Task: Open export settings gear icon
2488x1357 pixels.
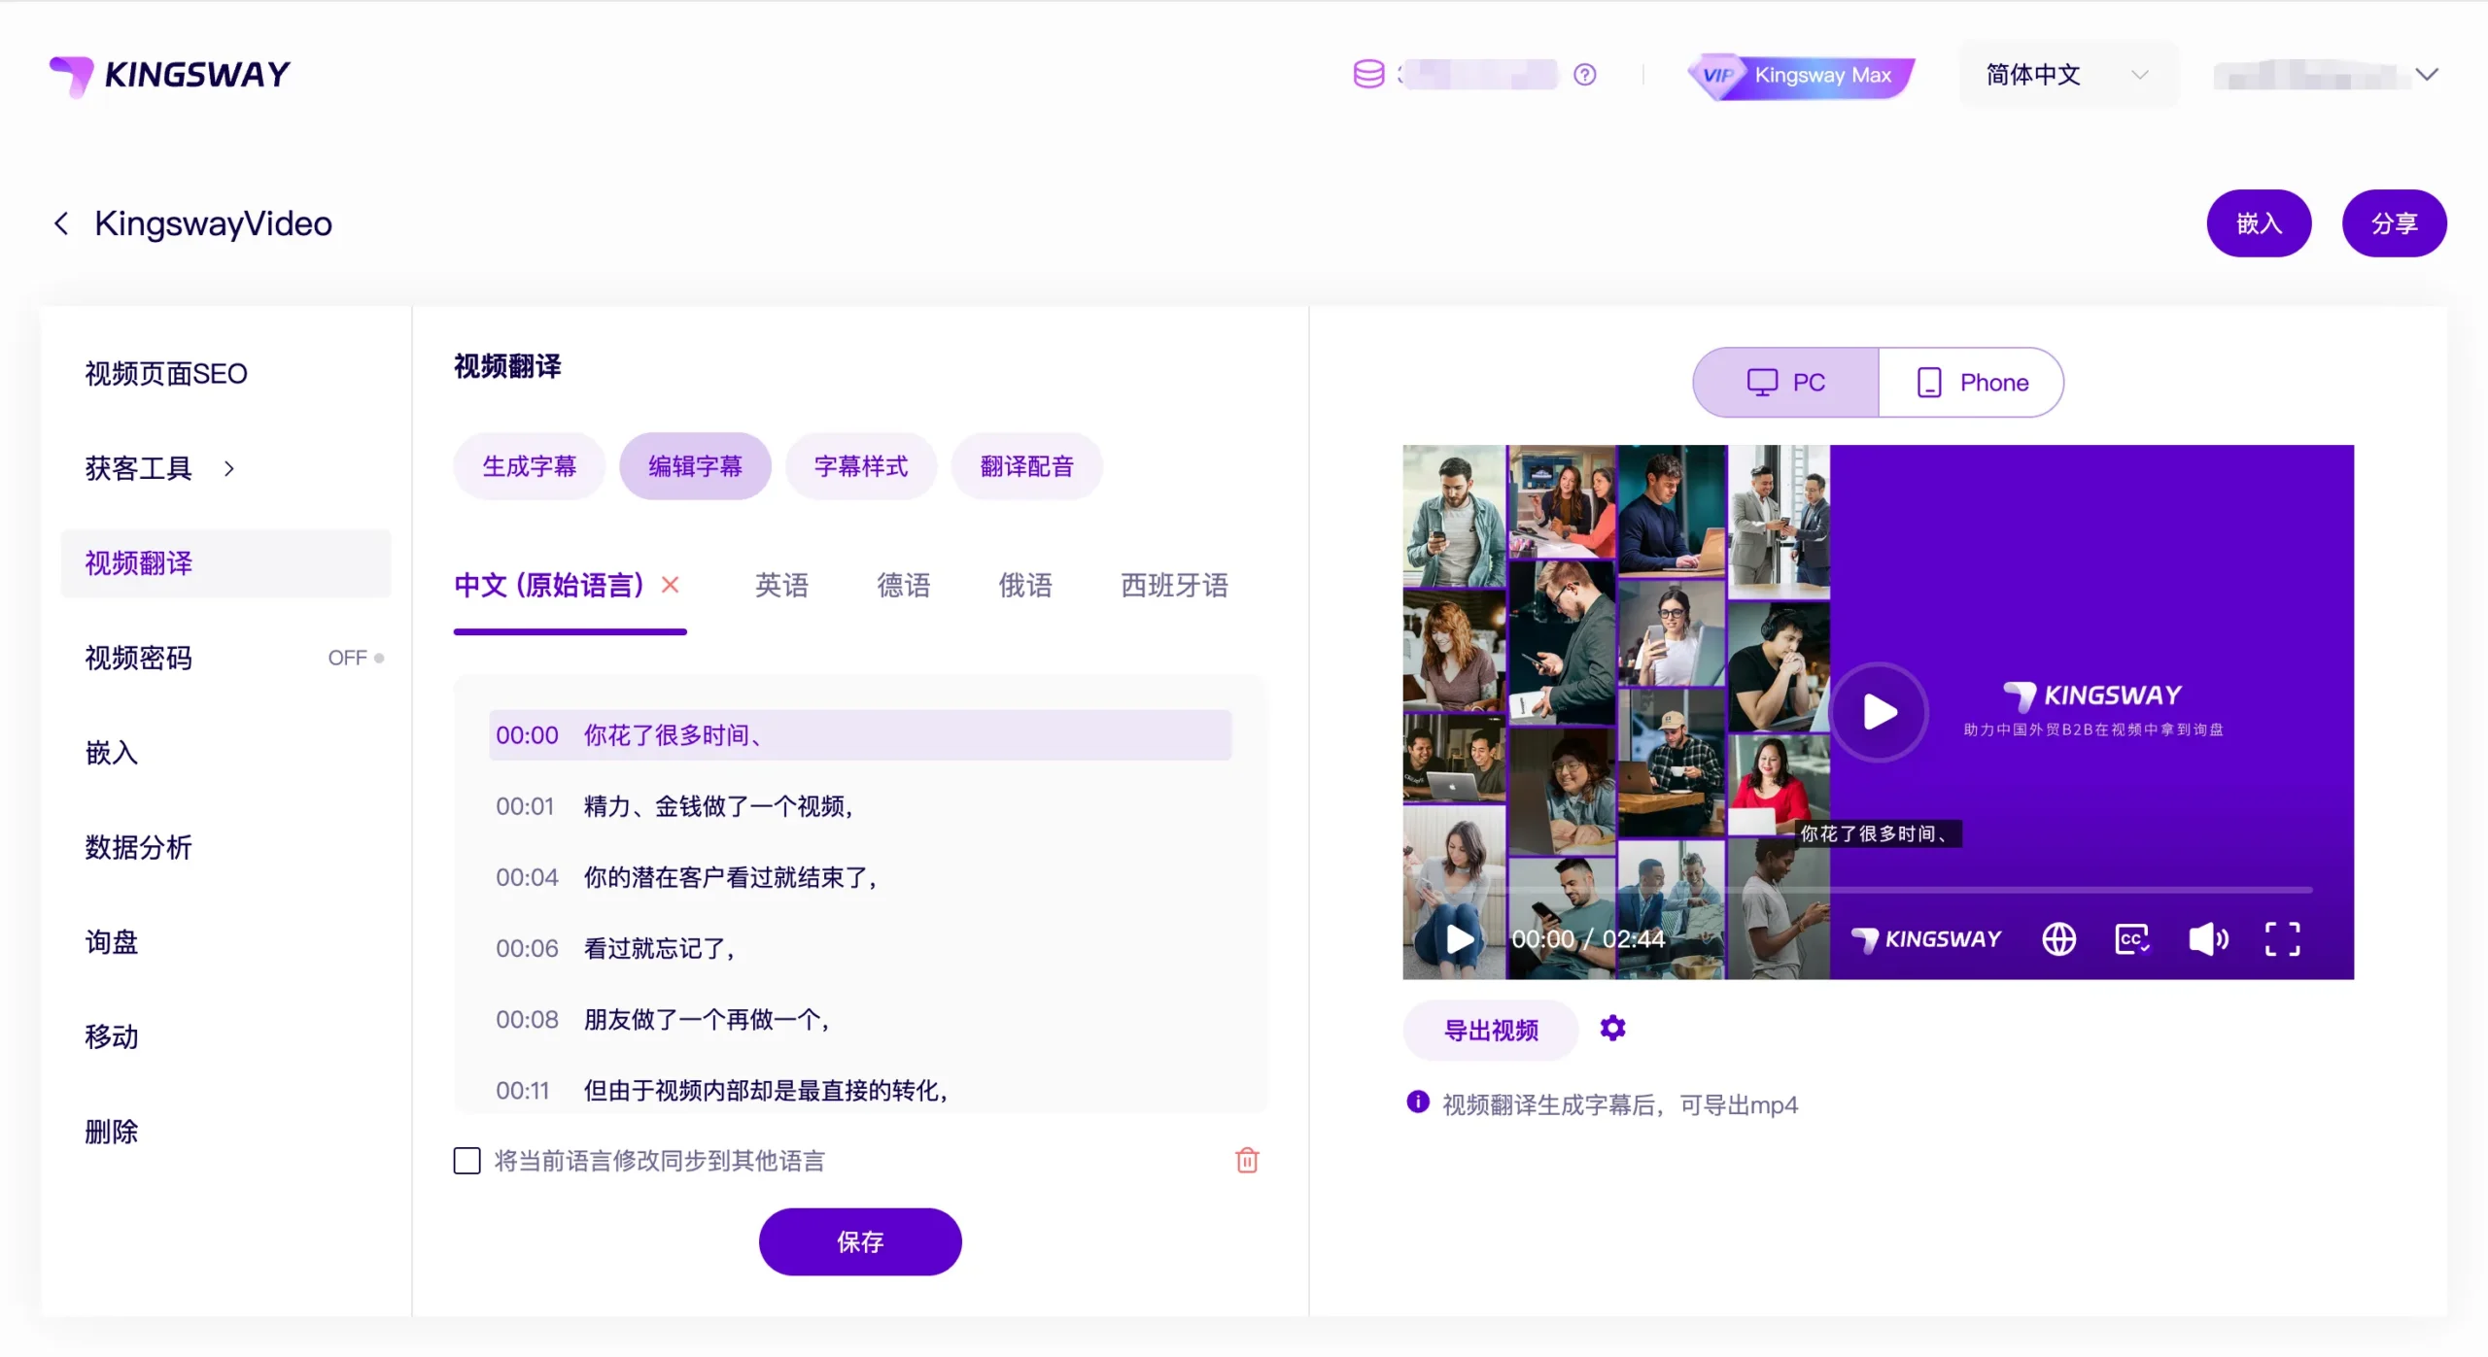Action: click(1612, 1028)
